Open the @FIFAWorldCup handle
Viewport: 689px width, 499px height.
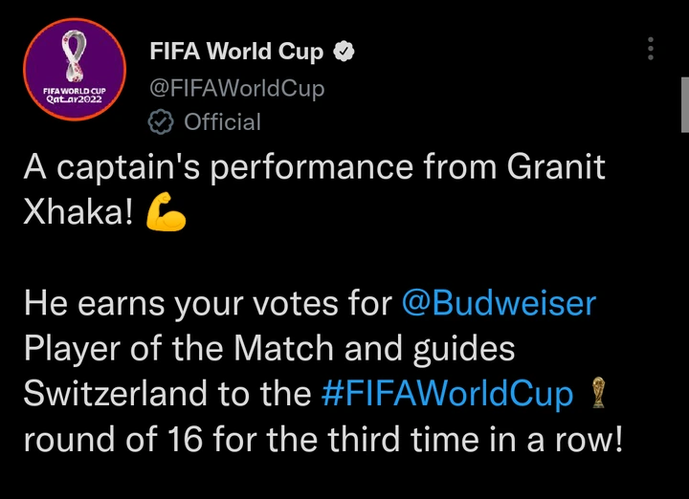(237, 88)
